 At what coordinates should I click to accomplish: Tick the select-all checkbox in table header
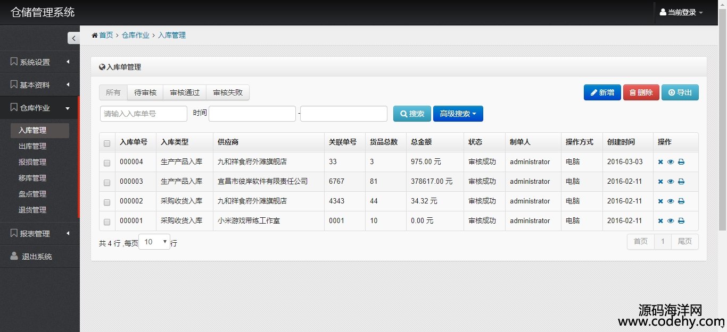pos(107,143)
